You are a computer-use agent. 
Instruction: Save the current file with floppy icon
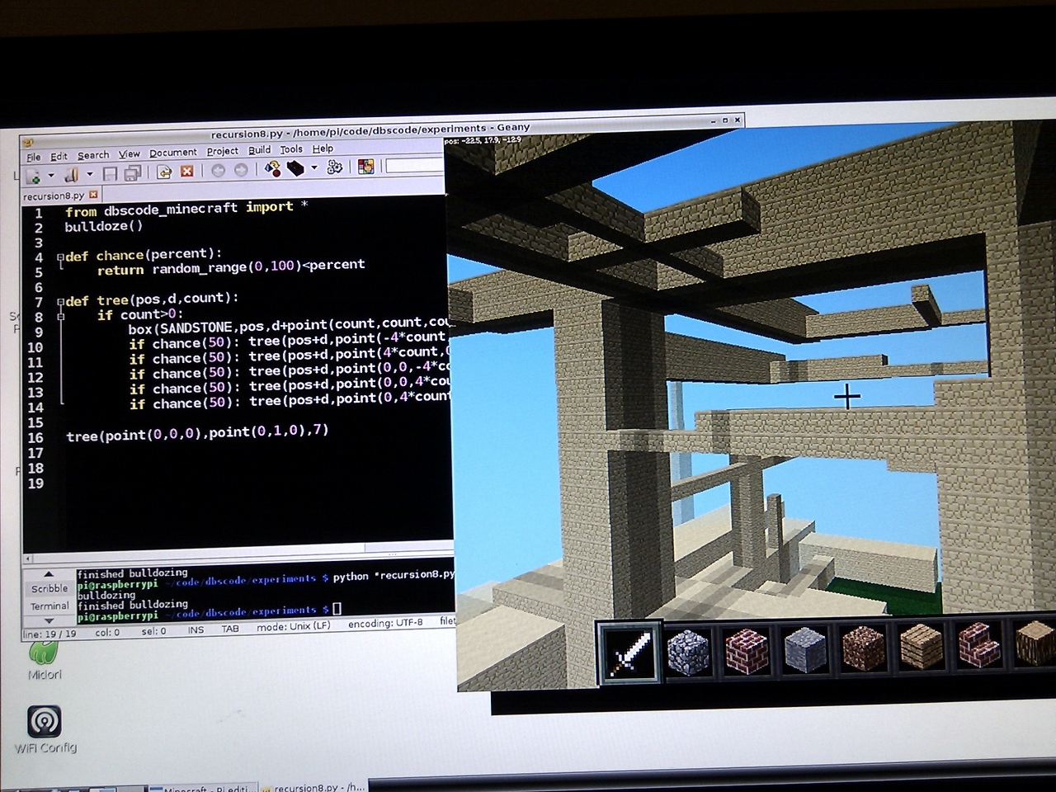point(110,173)
